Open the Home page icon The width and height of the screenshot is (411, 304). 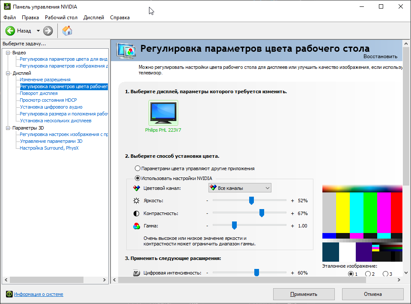67,31
